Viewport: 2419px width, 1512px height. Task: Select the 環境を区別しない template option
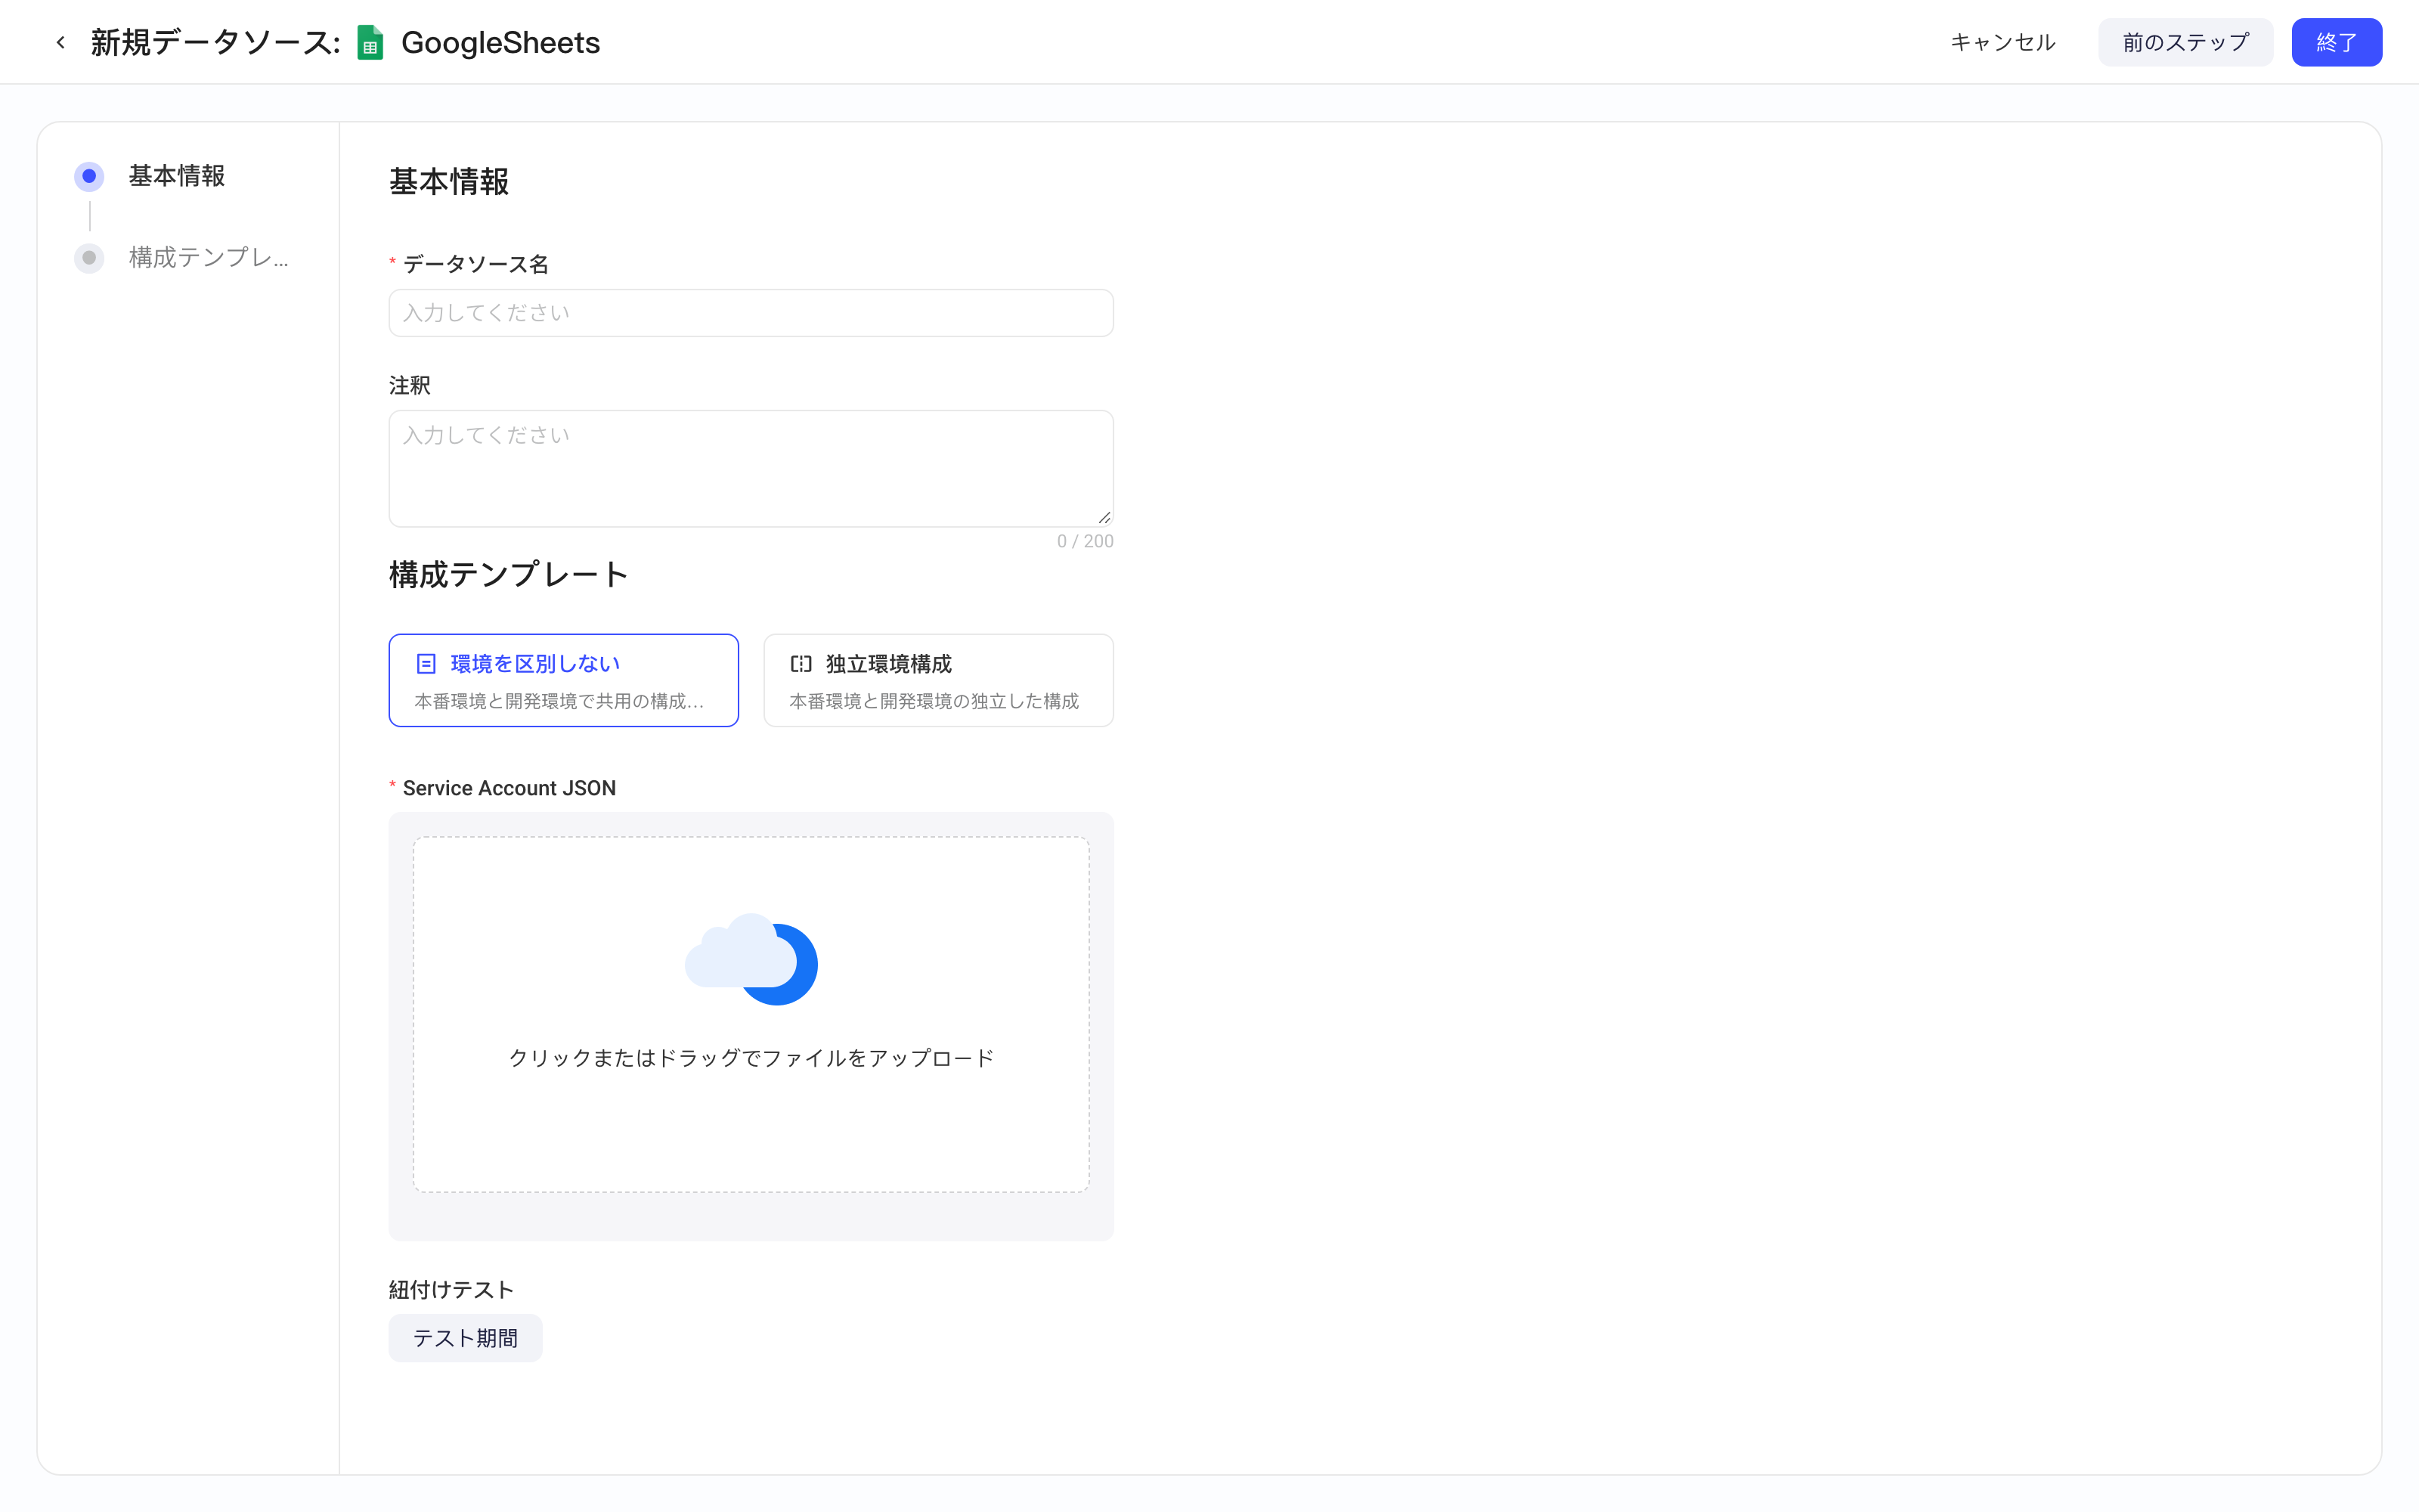tap(564, 680)
